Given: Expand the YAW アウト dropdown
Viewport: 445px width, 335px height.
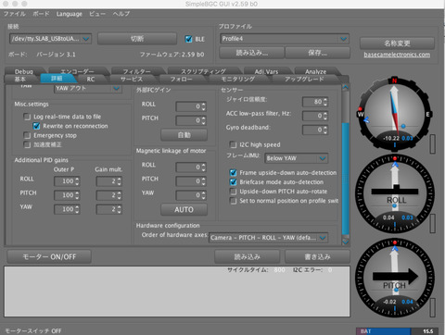Looking at the screenshot, I should [88, 88].
